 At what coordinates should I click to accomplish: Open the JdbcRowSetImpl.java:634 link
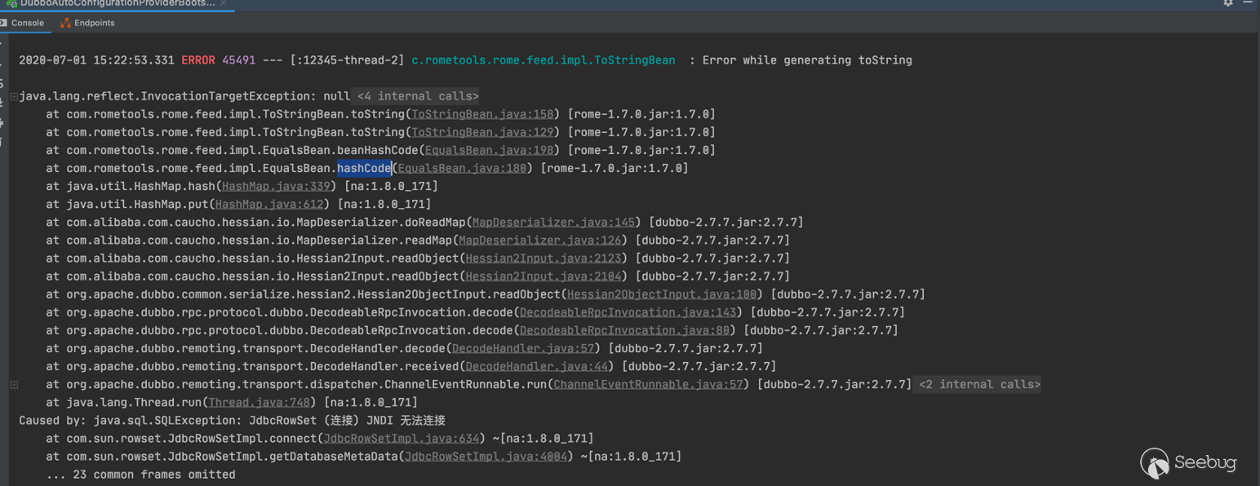click(x=402, y=438)
